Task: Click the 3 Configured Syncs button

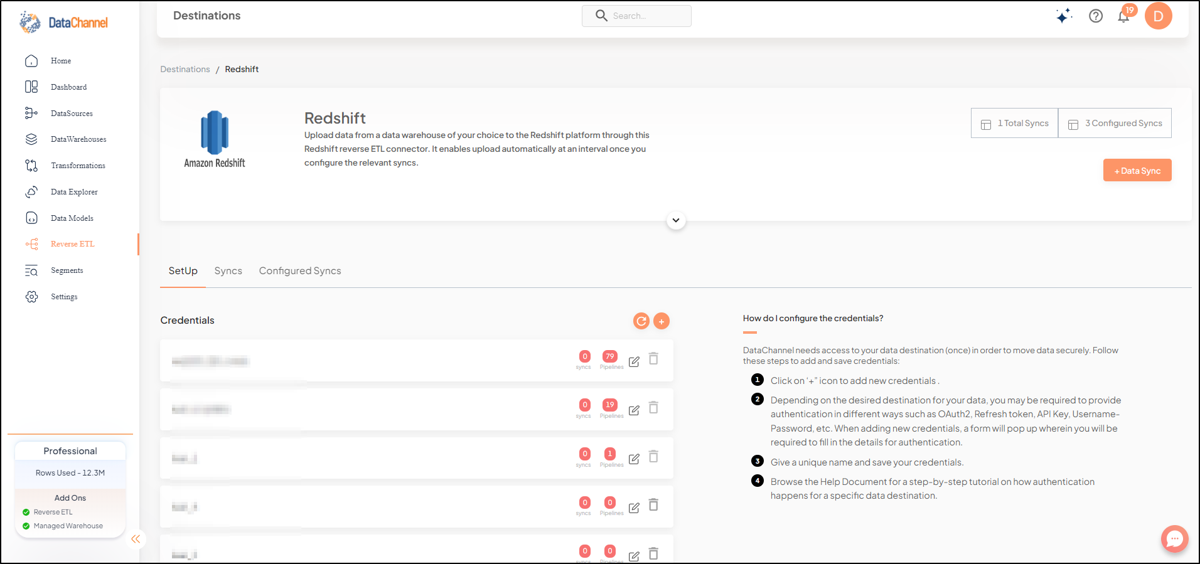Action: [x=1115, y=123]
